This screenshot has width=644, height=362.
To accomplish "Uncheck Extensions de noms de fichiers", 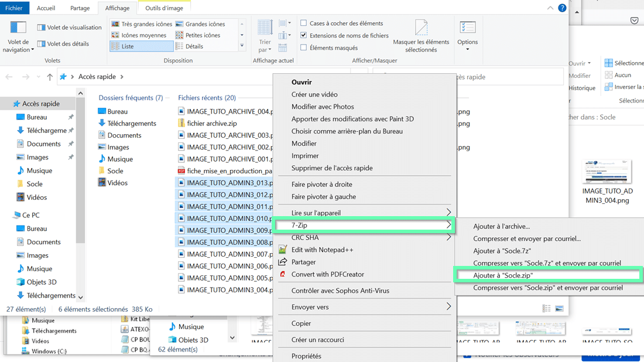I will pyautogui.click(x=303, y=35).
